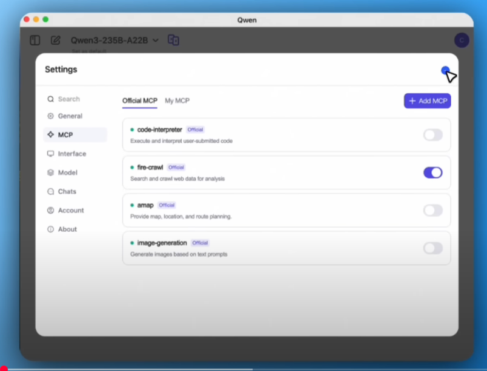Click the Official badge next to fire-crawl
The height and width of the screenshot is (371, 487).
coord(176,168)
